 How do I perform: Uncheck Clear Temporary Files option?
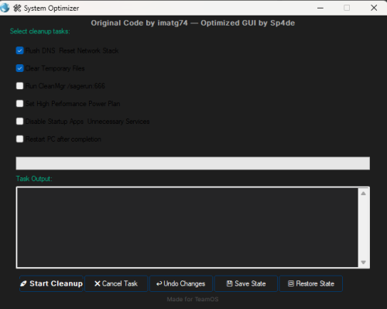[19, 68]
